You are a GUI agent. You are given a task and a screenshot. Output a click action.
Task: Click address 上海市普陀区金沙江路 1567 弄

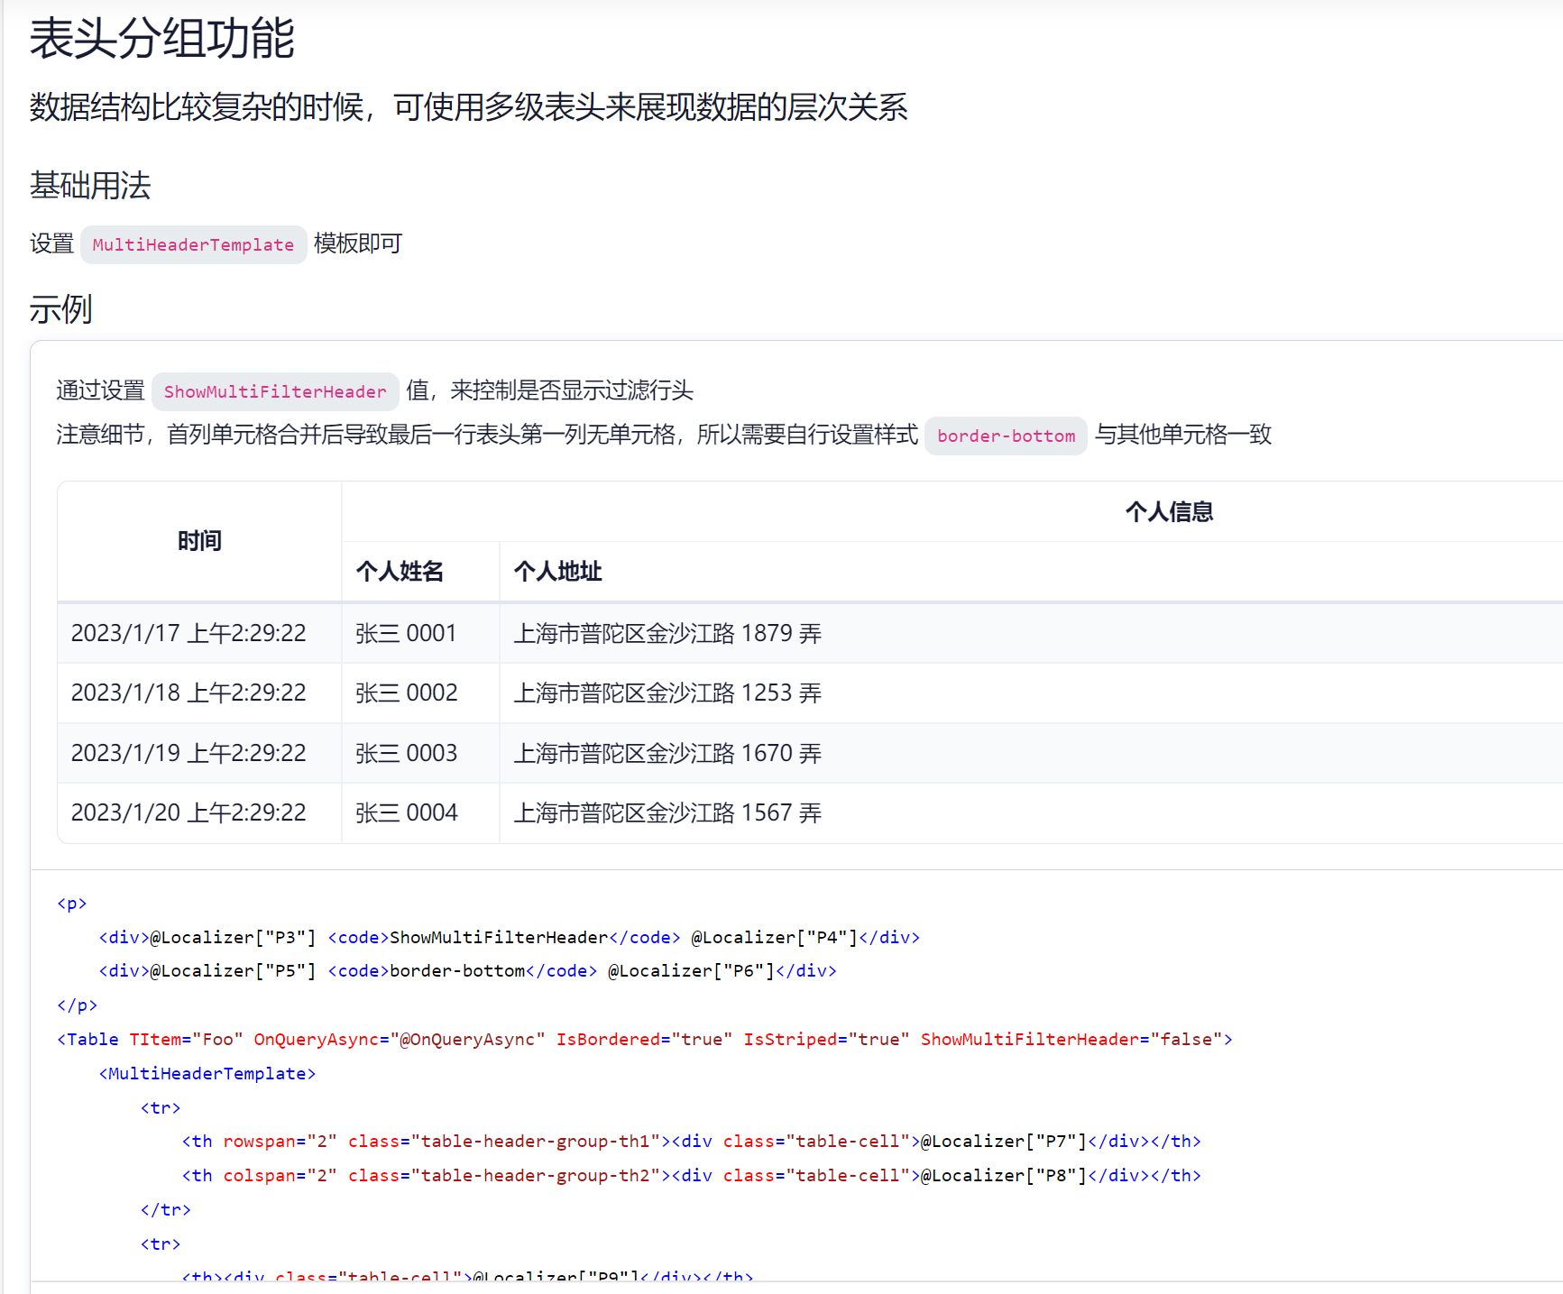pos(667,812)
